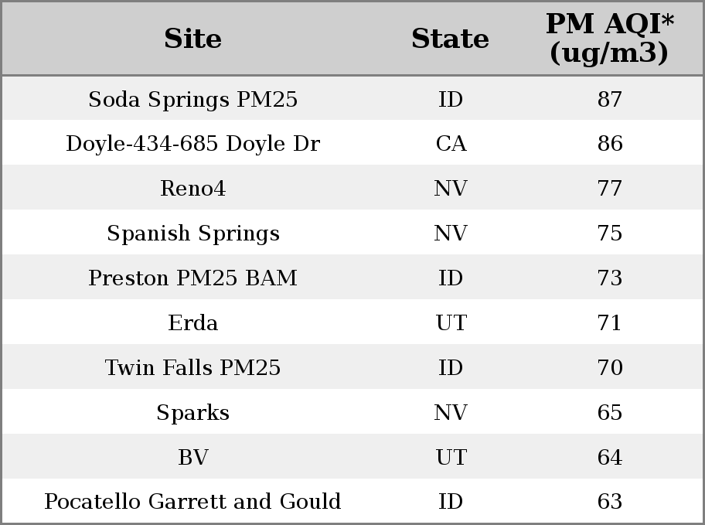The image size is (705, 525).
Task: Select the AQI value 65
Action: (x=610, y=413)
